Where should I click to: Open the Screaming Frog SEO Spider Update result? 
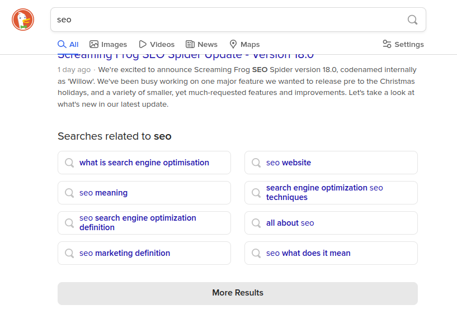[x=186, y=56]
